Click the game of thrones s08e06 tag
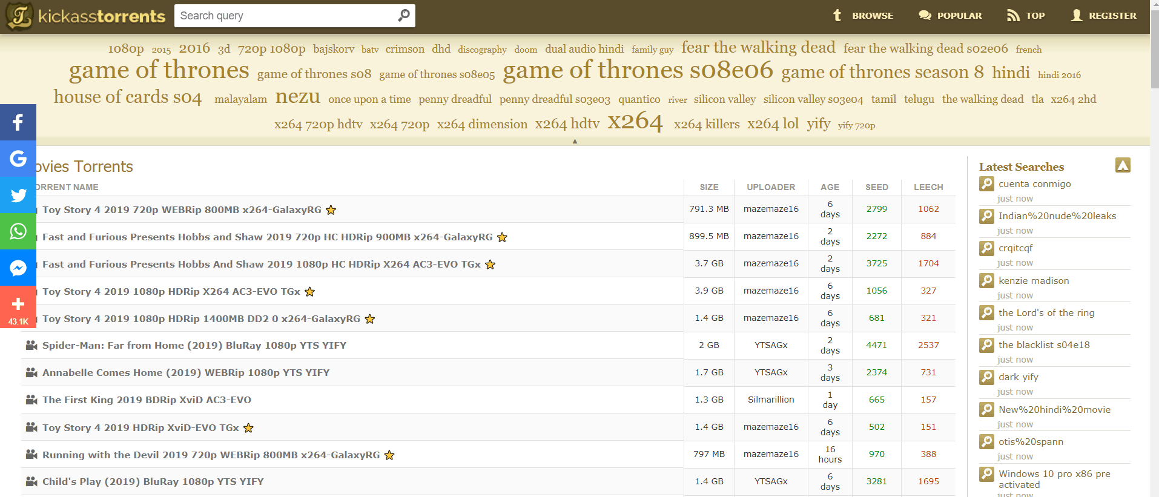The width and height of the screenshot is (1159, 497). click(638, 70)
